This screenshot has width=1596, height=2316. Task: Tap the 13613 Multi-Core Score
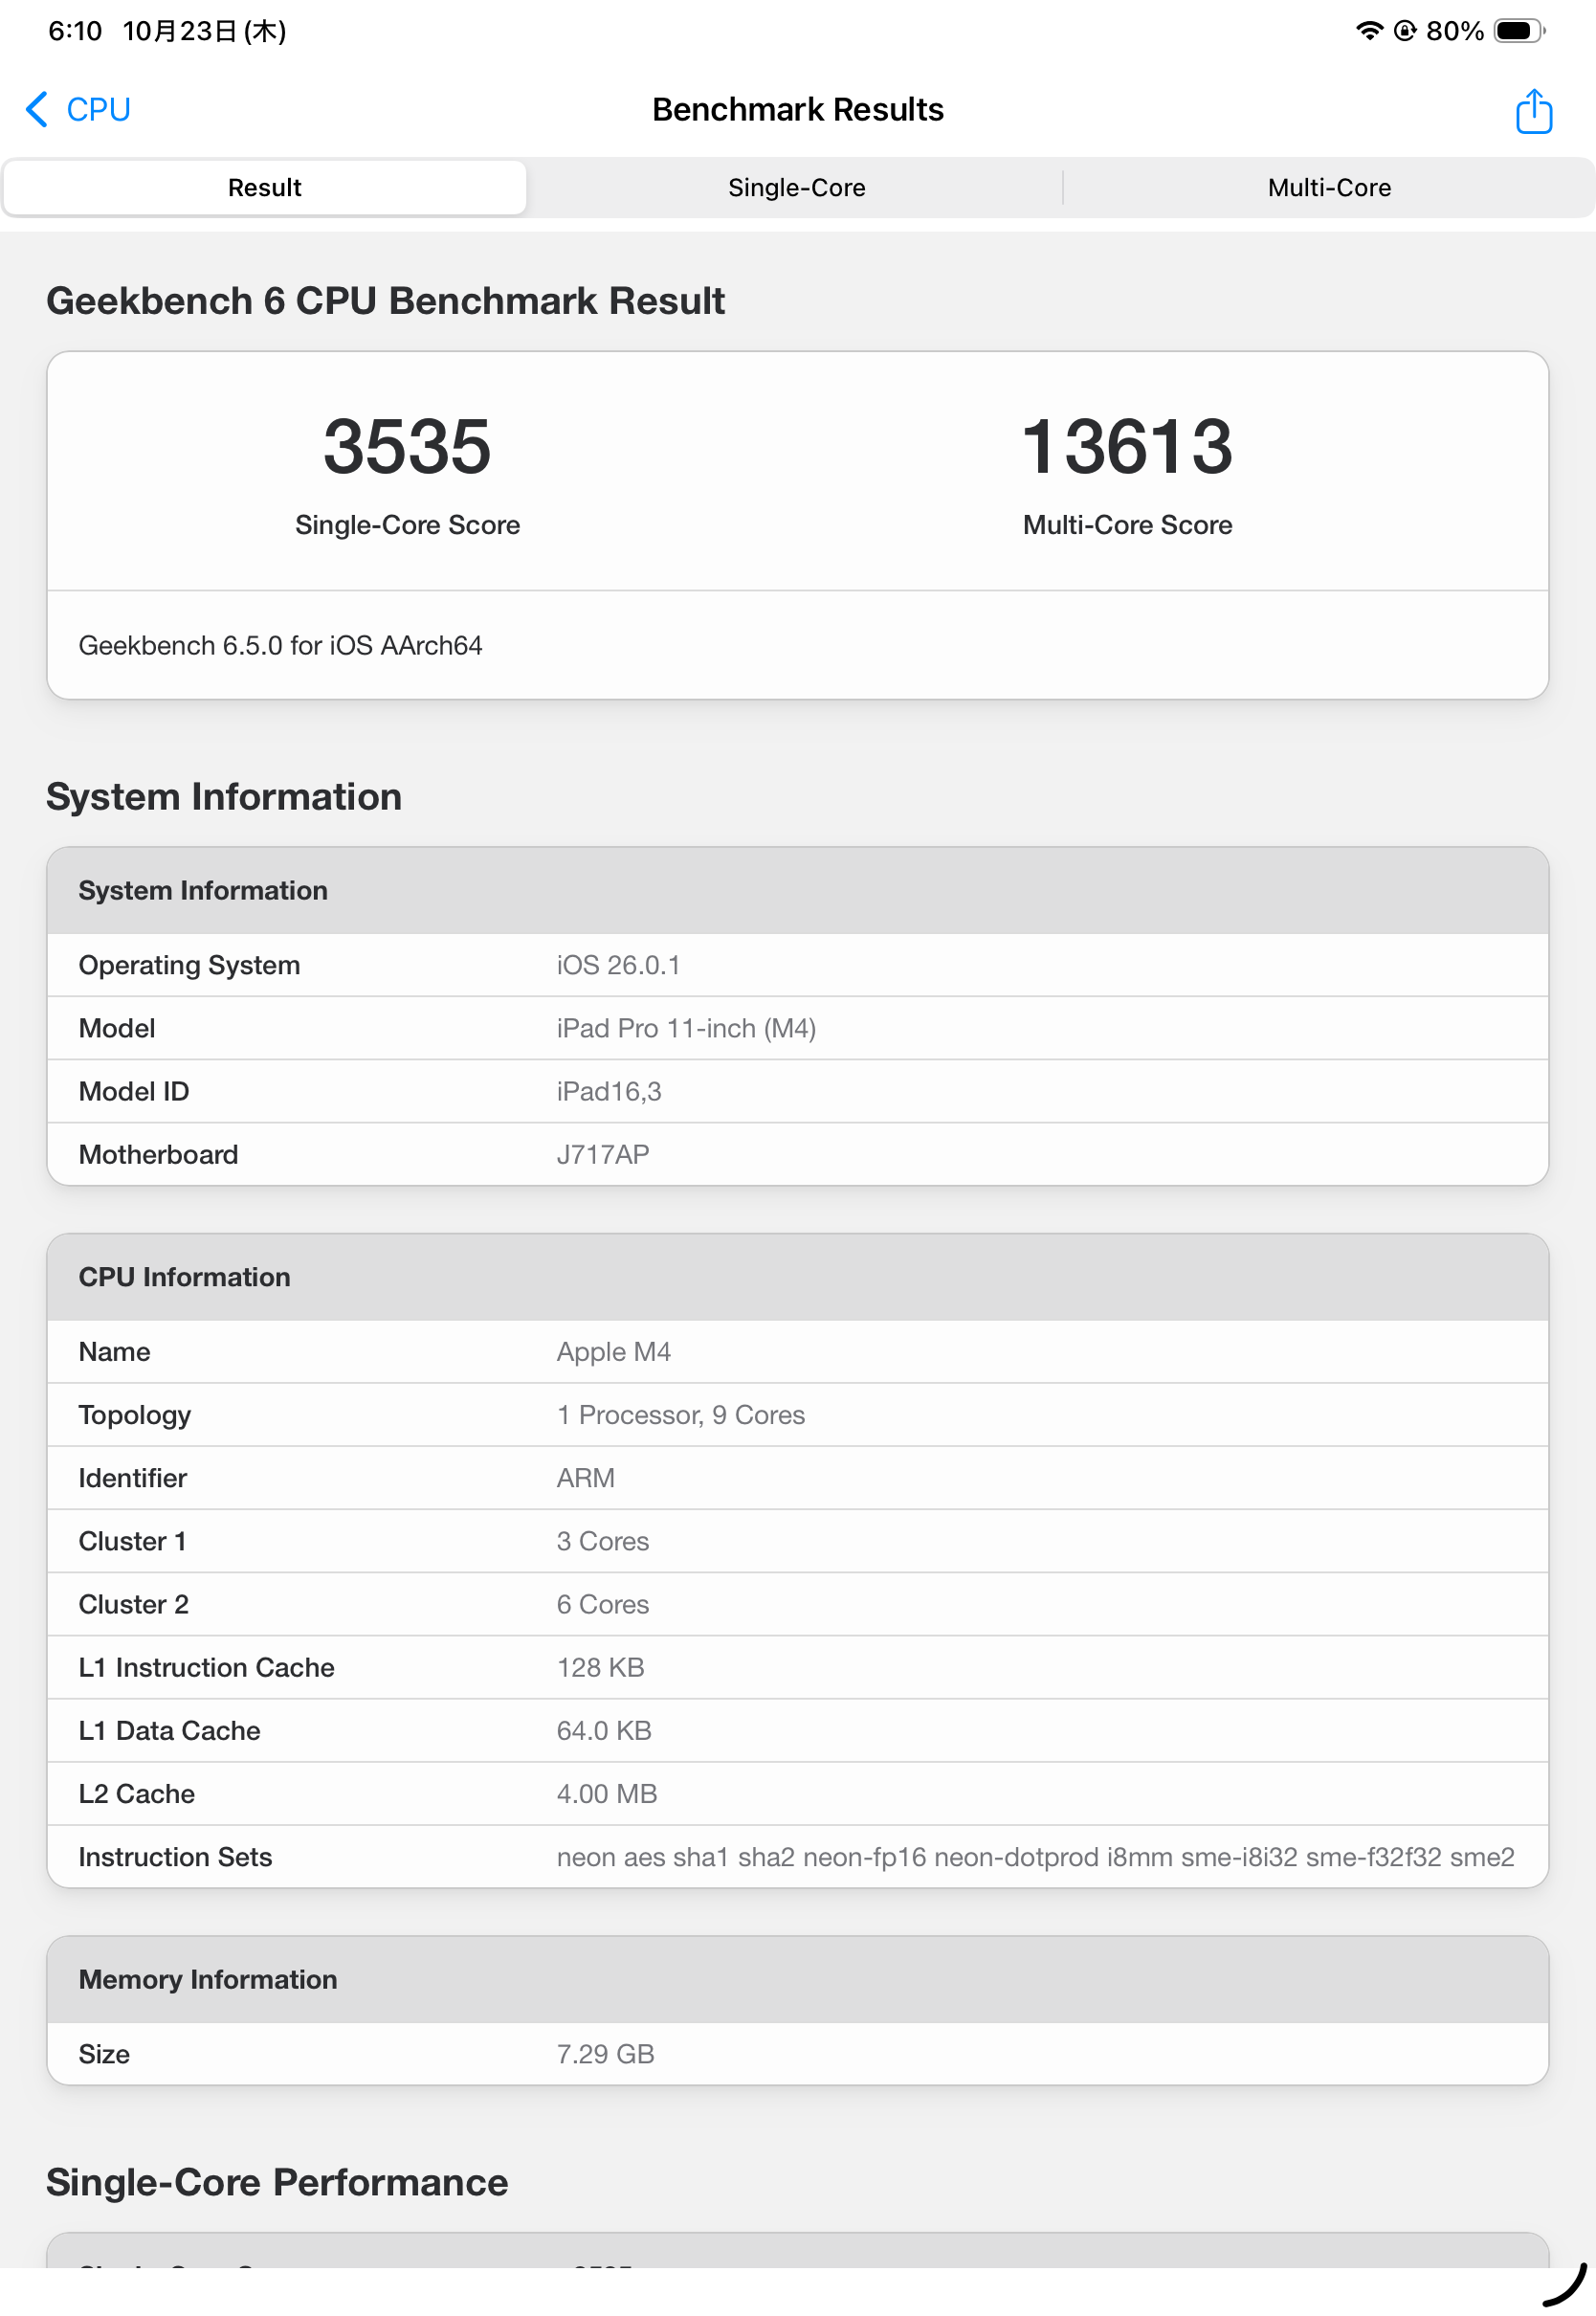1126,446
